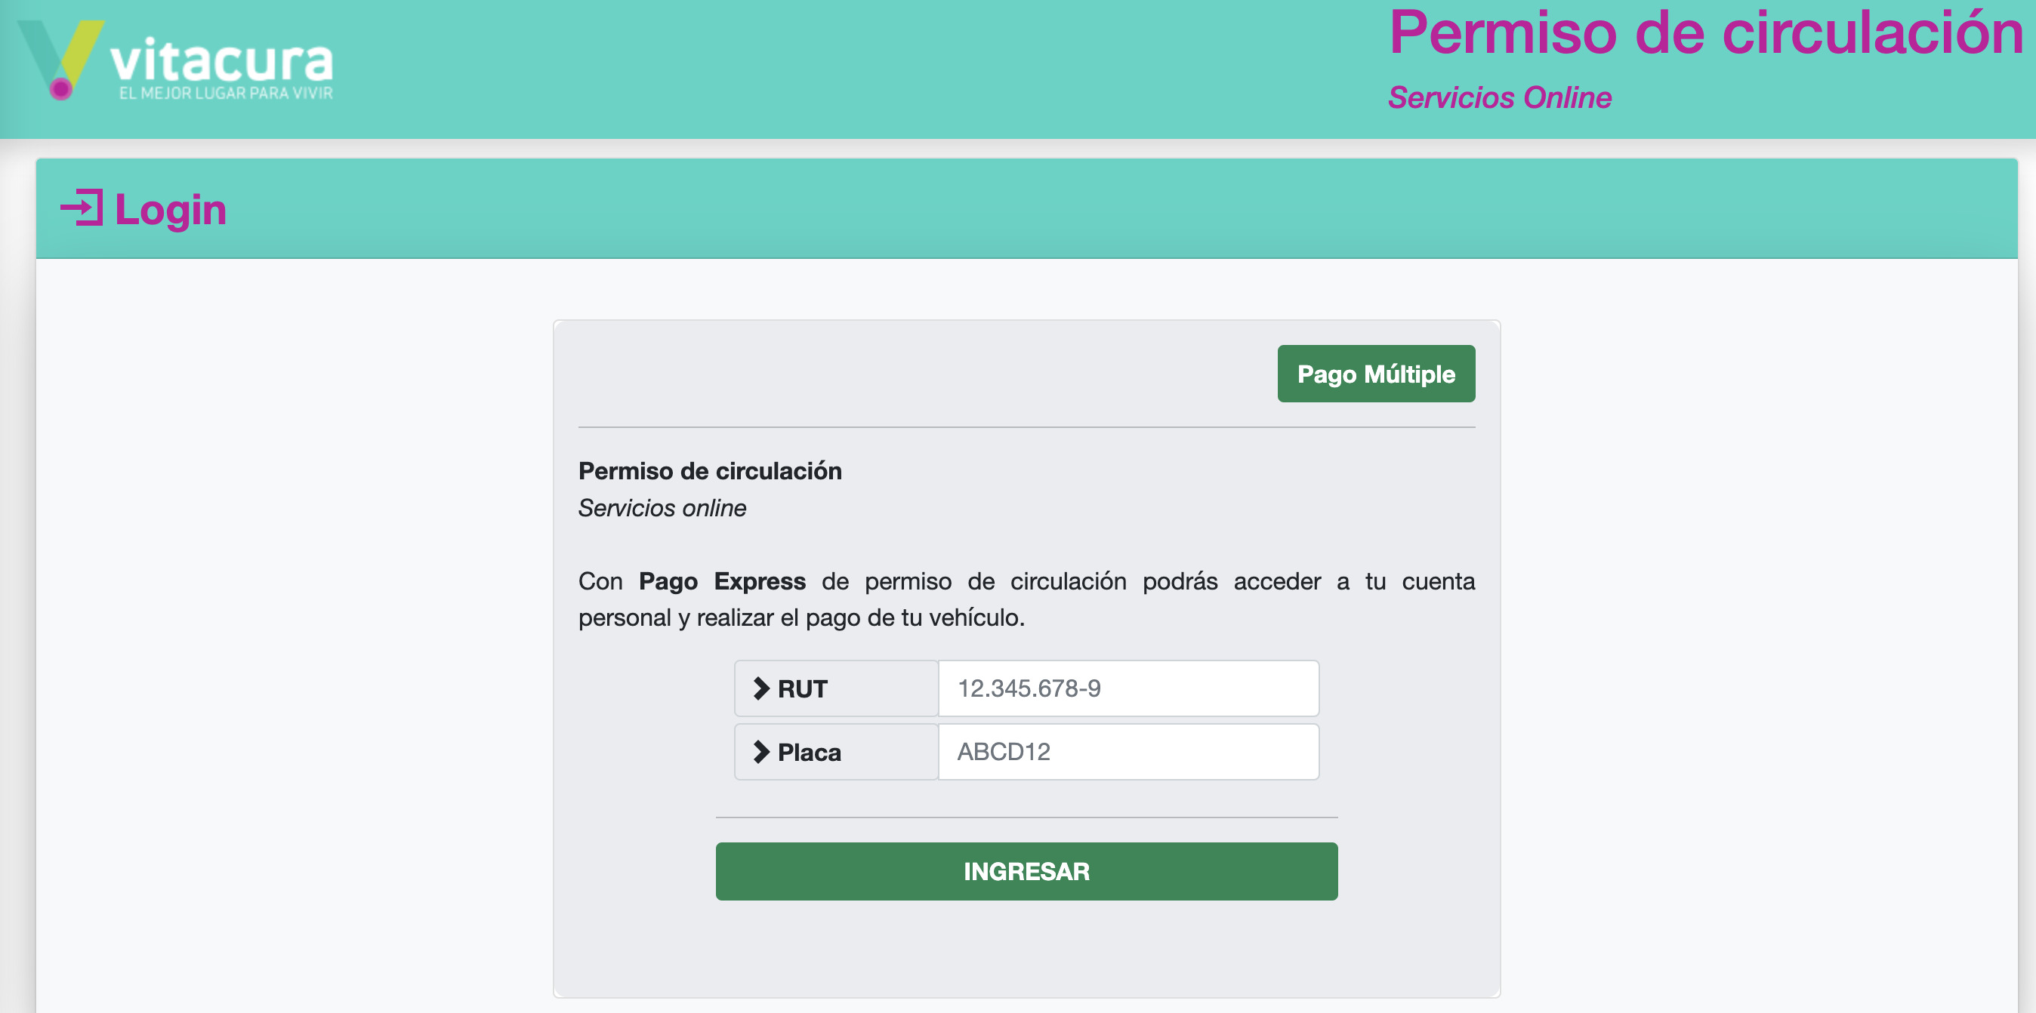The height and width of the screenshot is (1013, 2036).
Task: Click the Pago Múltiple button
Action: pos(1375,373)
